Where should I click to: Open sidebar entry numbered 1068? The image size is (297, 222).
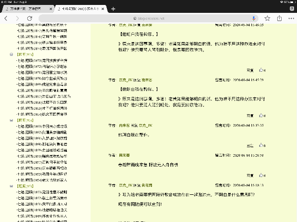tap(42, 90)
